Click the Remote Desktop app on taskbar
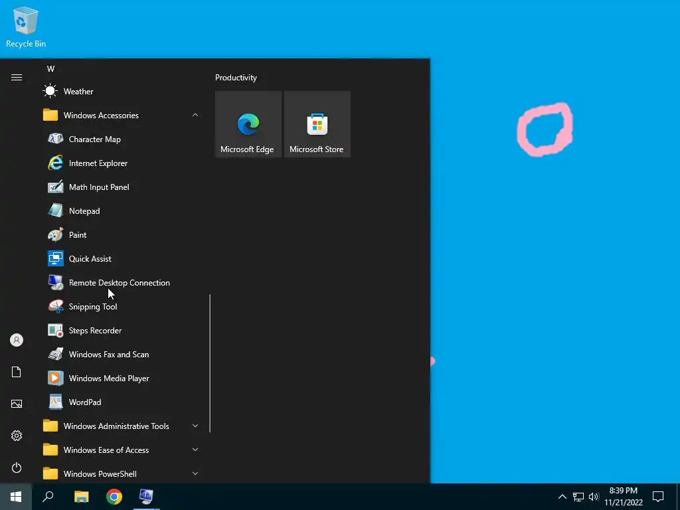Screen dimensions: 680x510 tap(147, 497)
